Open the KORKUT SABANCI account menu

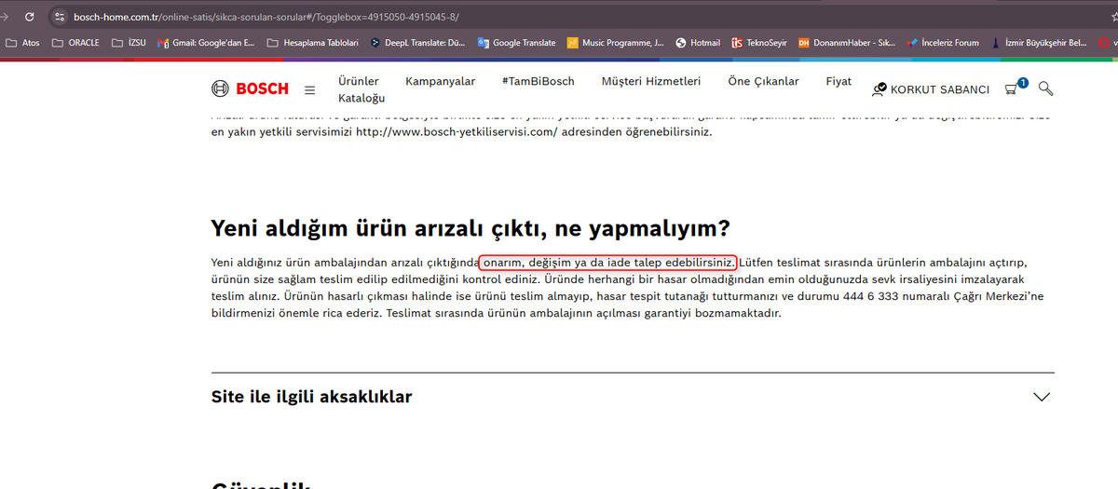(930, 89)
